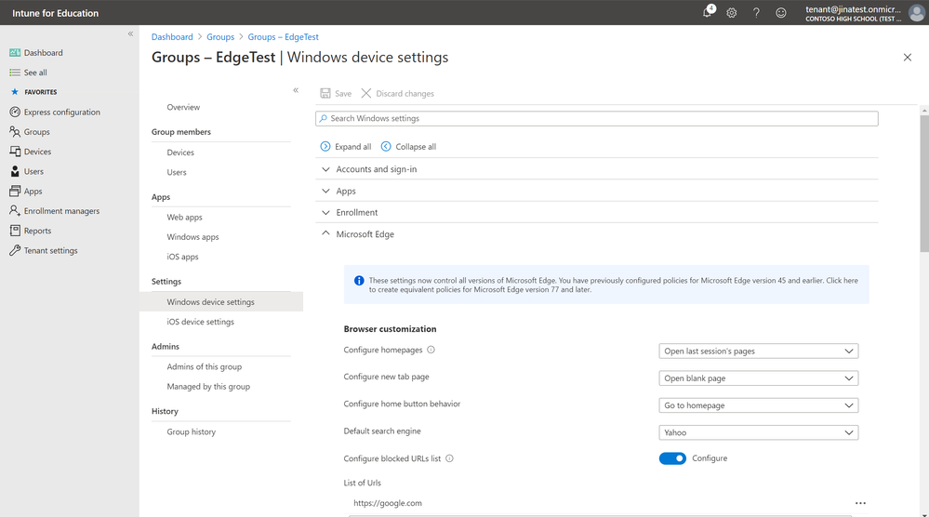929x517 pixels.
Task: Click the help question mark icon
Action: pyautogui.click(x=756, y=13)
